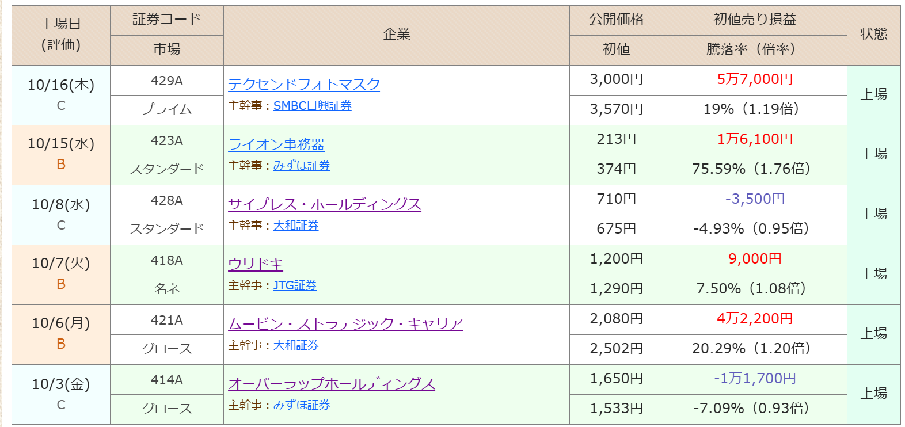Click the JTG証券 underwriter link

295,285
